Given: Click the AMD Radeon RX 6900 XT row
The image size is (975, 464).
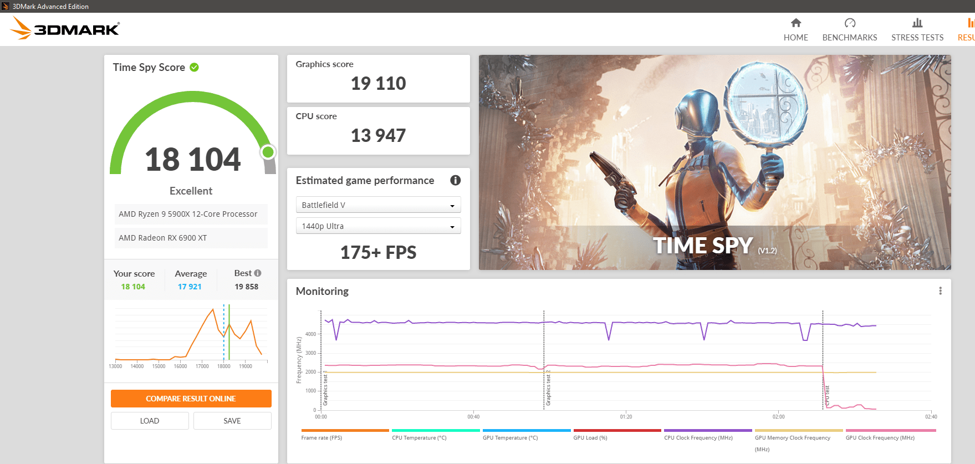Looking at the screenshot, I should coord(191,238).
